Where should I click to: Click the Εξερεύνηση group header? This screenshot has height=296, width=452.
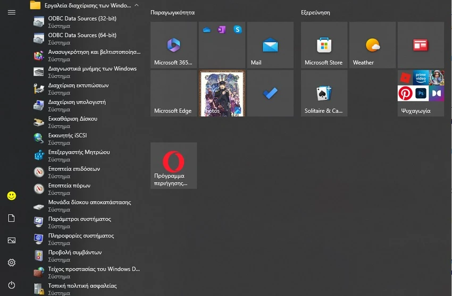[315, 12]
